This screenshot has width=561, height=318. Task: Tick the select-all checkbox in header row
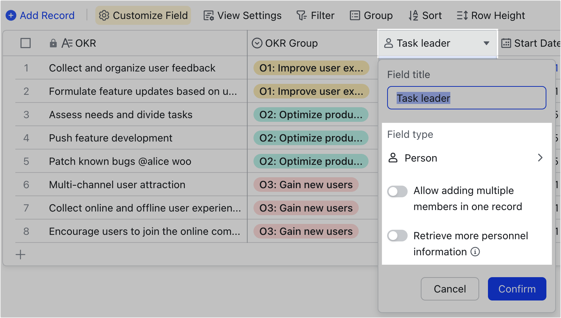(x=26, y=43)
